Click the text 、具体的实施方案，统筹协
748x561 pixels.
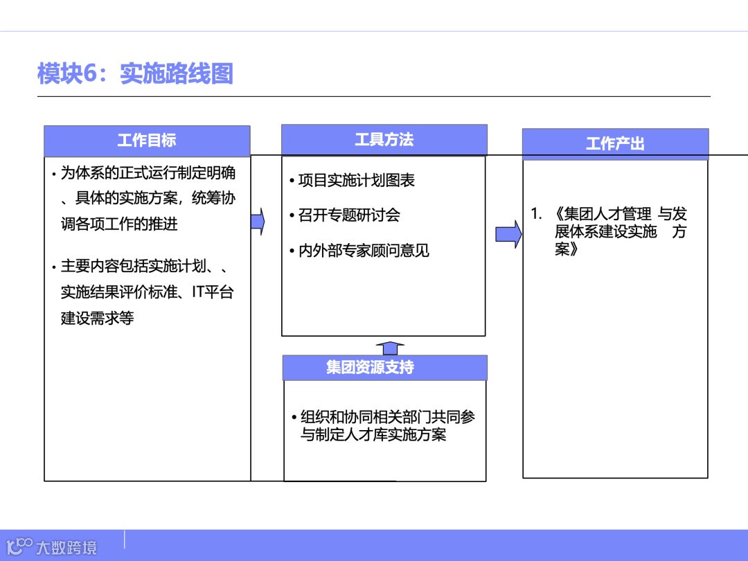pos(148,198)
